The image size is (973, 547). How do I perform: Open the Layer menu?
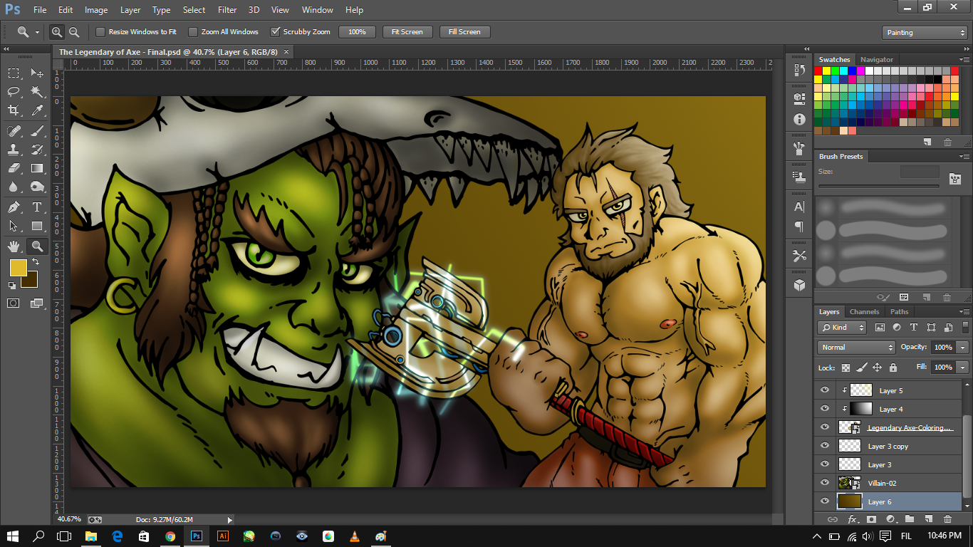point(130,10)
